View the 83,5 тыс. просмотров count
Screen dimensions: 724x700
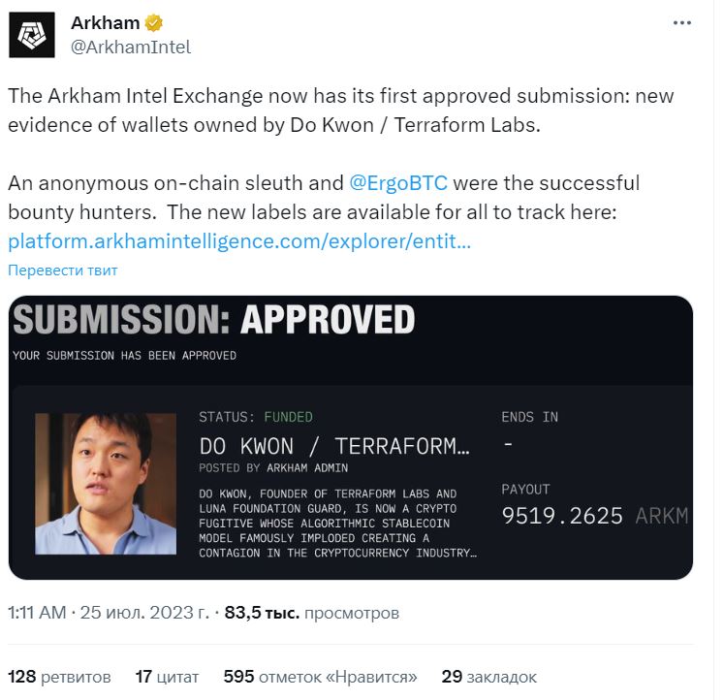[x=312, y=613]
